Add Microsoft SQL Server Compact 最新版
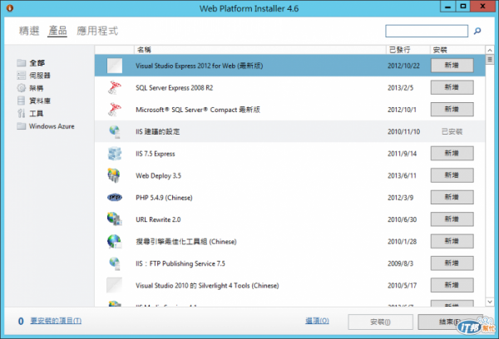 pyautogui.click(x=452, y=110)
